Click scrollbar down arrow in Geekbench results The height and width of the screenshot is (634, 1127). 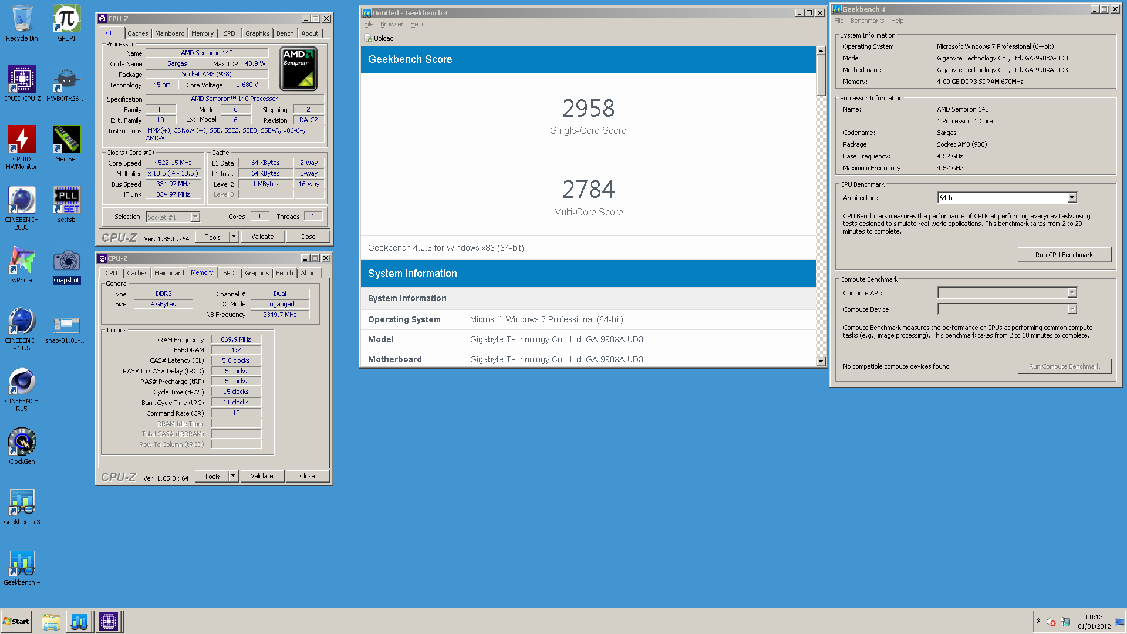point(821,362)
